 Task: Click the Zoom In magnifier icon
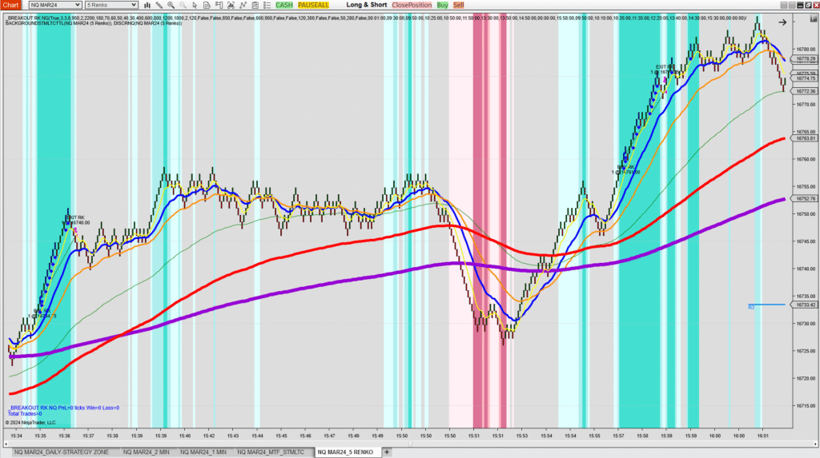point(171,5)
